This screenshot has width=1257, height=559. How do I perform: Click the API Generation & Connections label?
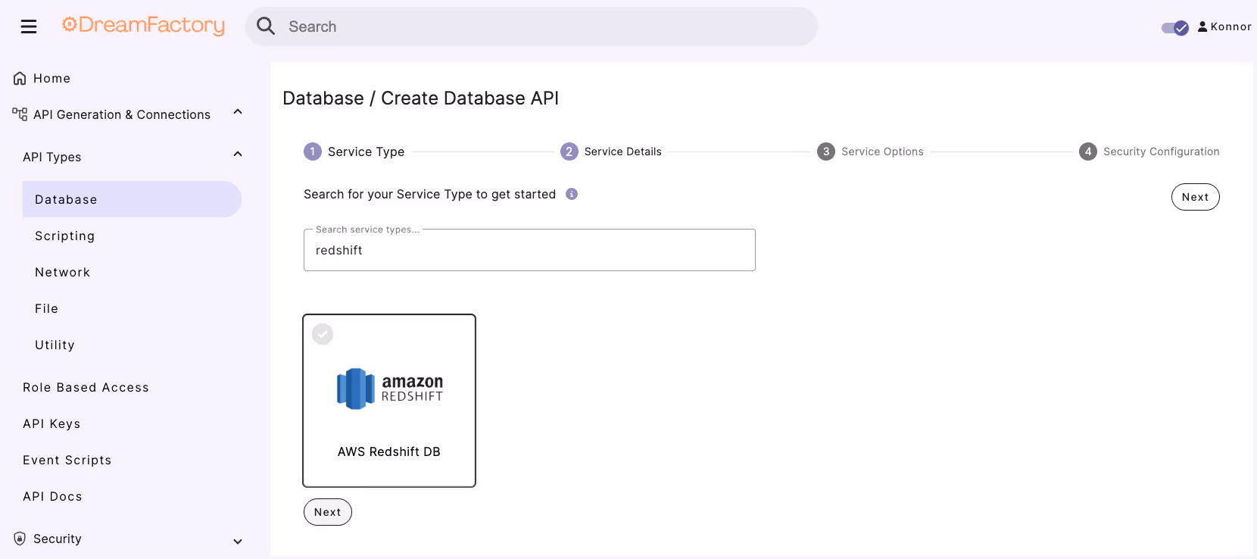(122, 114)
